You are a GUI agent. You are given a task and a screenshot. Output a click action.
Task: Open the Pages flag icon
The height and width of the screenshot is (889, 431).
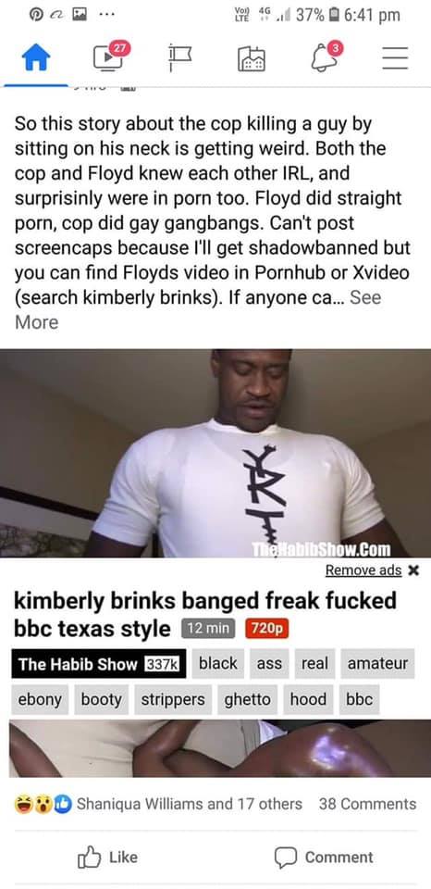pyautogui.click(x=179, y=59)
